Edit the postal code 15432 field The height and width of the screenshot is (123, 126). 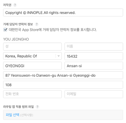coord(94,56)
